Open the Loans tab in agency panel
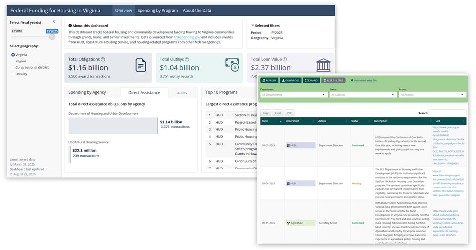Screen dimensions: 476x250 pos(181,92)
